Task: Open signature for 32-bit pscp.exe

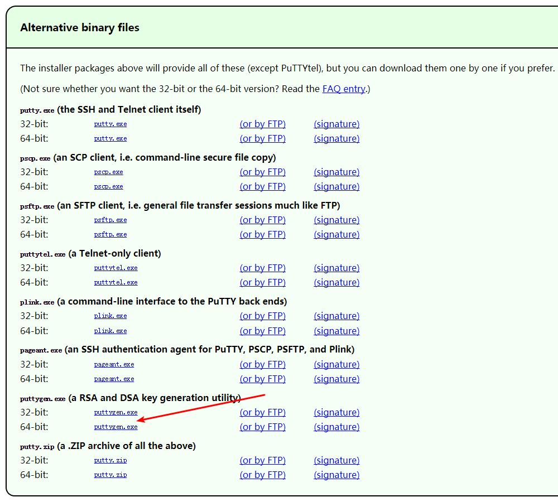Action: coord(336,172)
